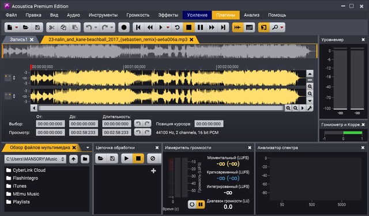The height and width of the screenshot is (216, 369).
Task: Create a new file with toolbar icon
Action: 10,28
